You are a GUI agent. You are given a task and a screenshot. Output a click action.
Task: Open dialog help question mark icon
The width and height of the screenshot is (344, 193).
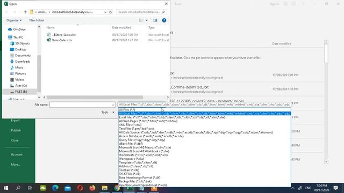point(164,20)
